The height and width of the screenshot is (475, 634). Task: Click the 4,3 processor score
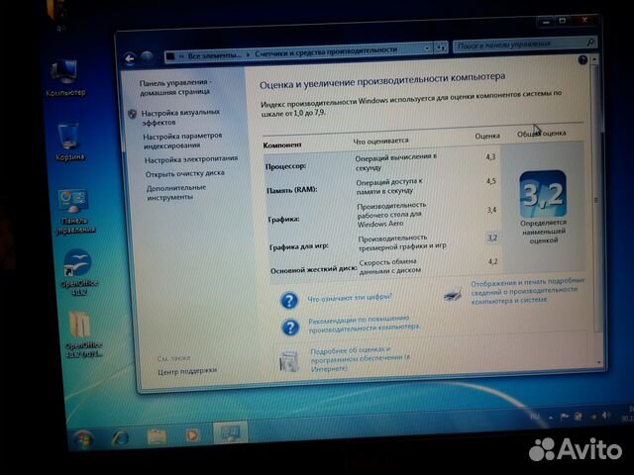pyautogui.click(x=490, y=156)
